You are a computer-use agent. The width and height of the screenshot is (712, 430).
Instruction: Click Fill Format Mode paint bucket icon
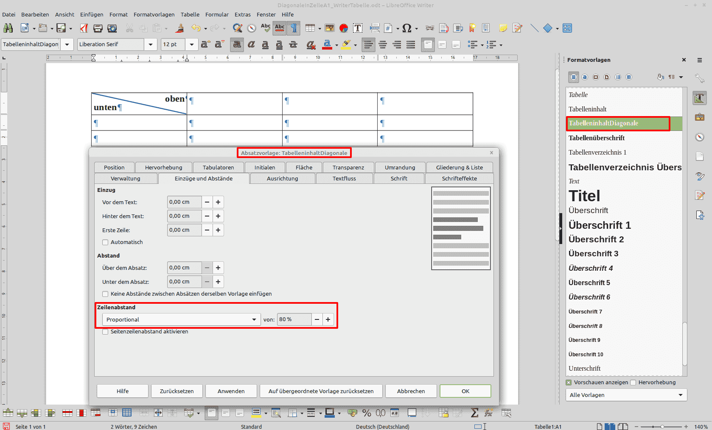pos(660,77)
